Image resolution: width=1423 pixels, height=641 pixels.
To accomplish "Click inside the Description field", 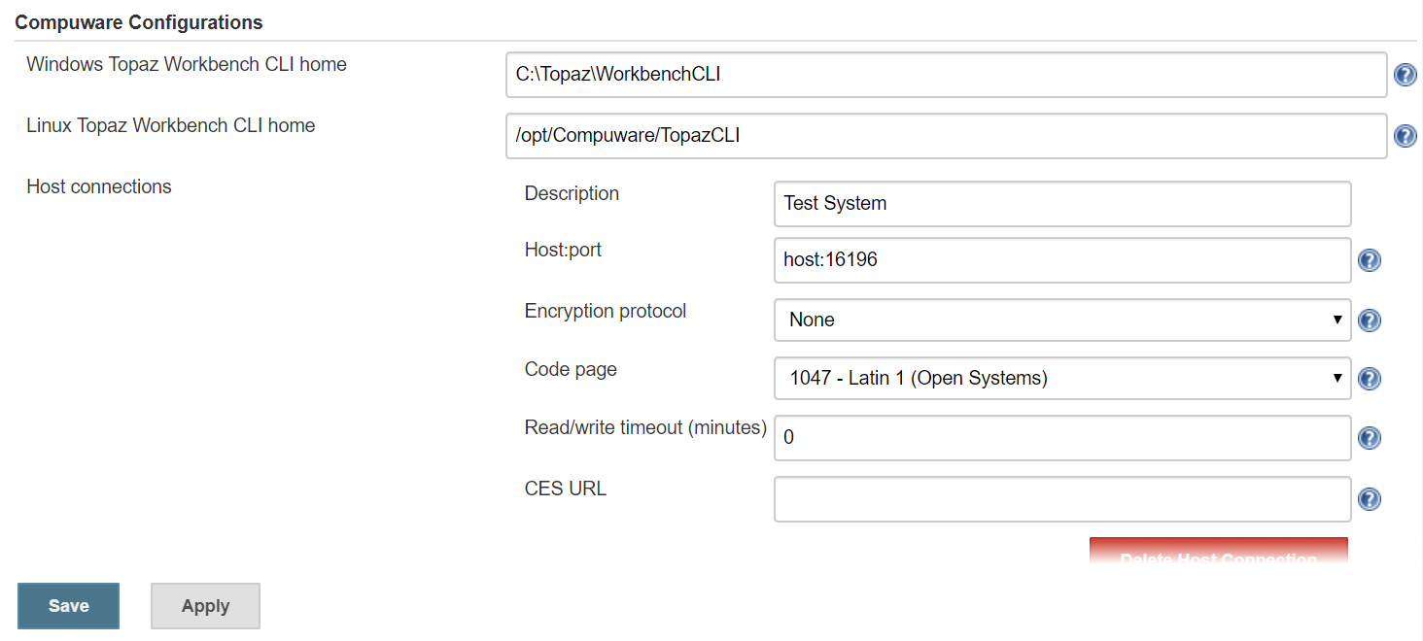I will 1061,204.
